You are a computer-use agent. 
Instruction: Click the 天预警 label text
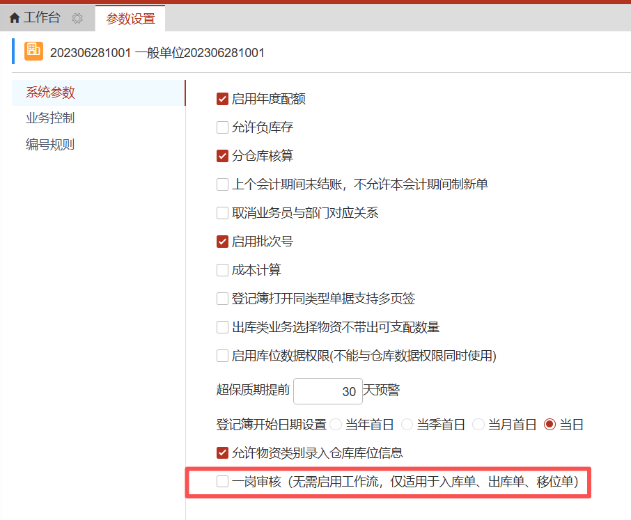[x=382, y=390]
